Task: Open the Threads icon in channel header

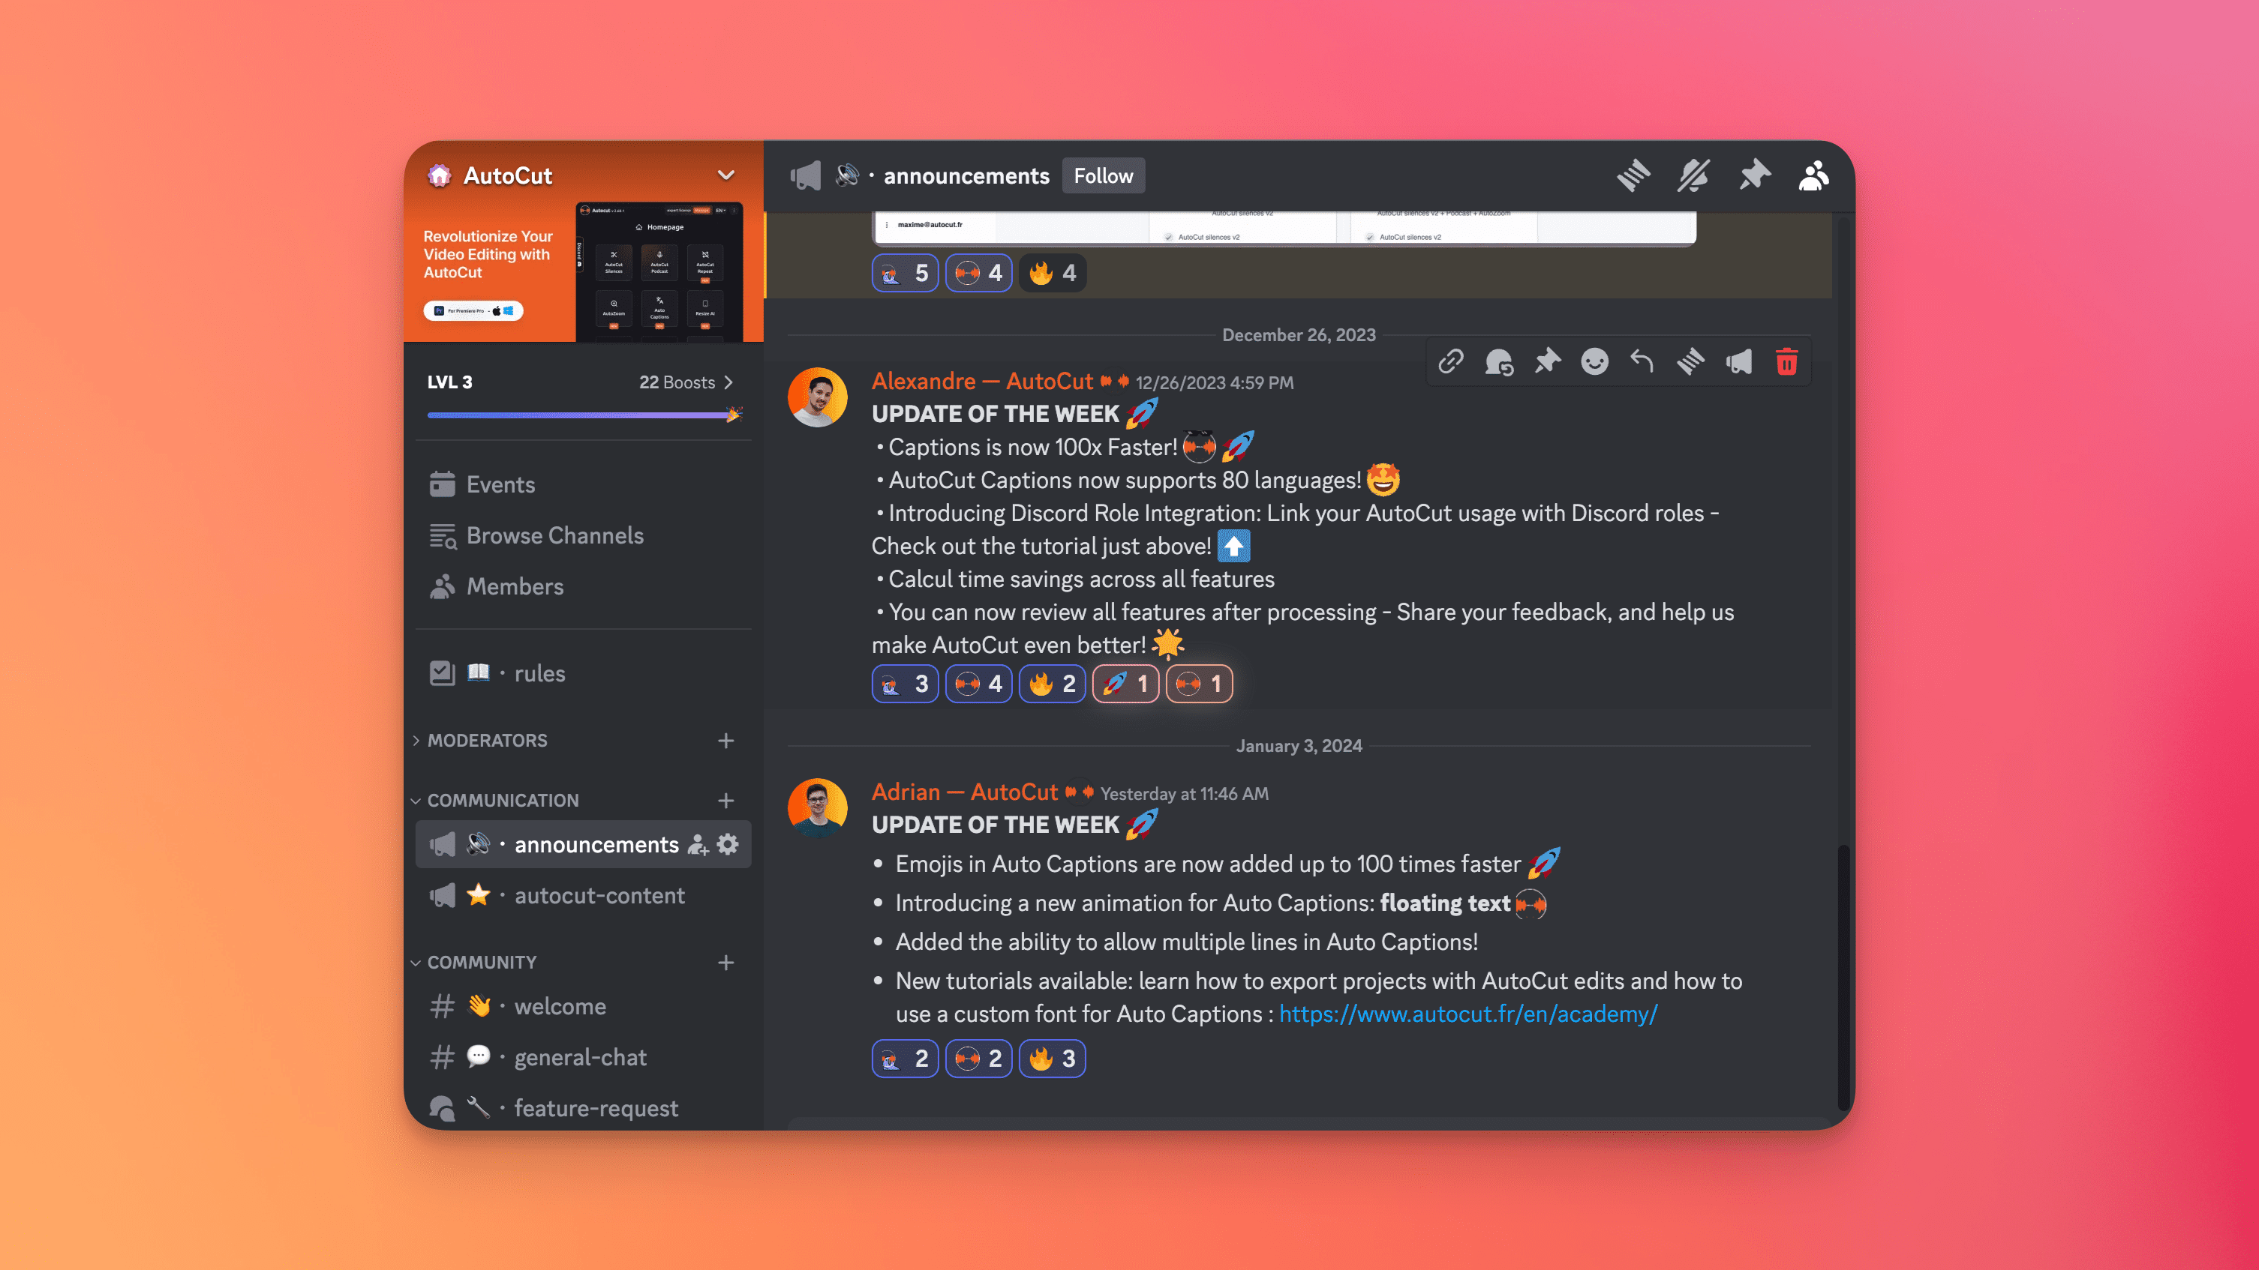Action: (1633, 176)
